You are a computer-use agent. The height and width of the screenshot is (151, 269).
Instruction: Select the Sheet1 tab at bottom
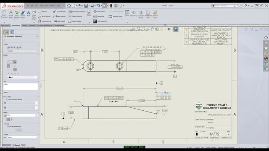(x=16, y=145)
